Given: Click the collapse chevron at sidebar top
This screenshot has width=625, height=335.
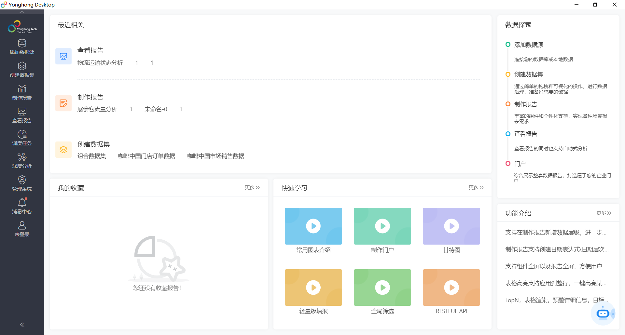Looking at the screenshot, I should pos(22,12).
